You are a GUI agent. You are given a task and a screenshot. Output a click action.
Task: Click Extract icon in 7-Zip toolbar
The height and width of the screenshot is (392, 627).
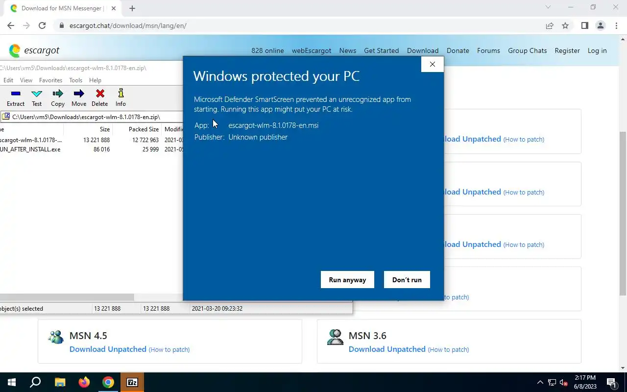tap(16, 98)
